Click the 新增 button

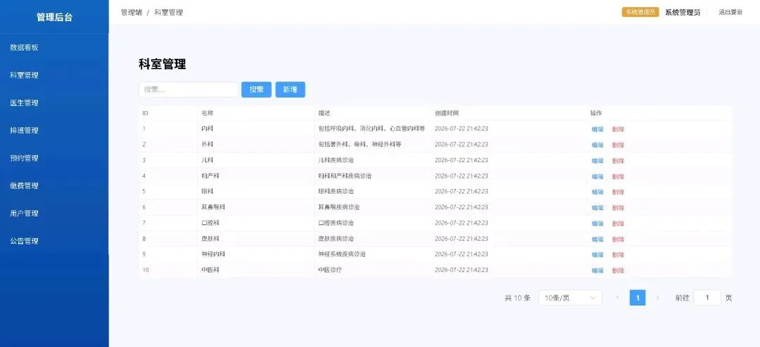(291, 89)
